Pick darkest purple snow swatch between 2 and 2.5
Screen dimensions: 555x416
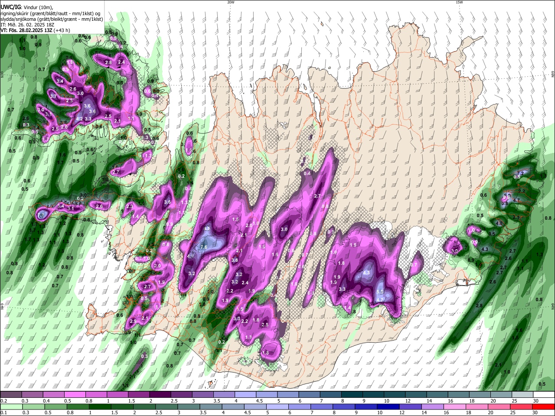coord(160,395)
